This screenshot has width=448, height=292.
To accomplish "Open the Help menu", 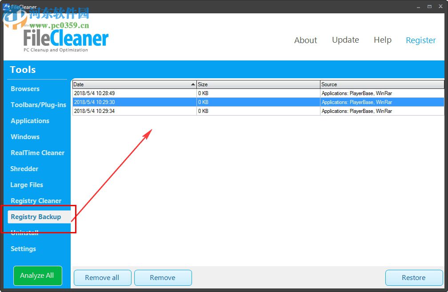I will tap(382, 40).
